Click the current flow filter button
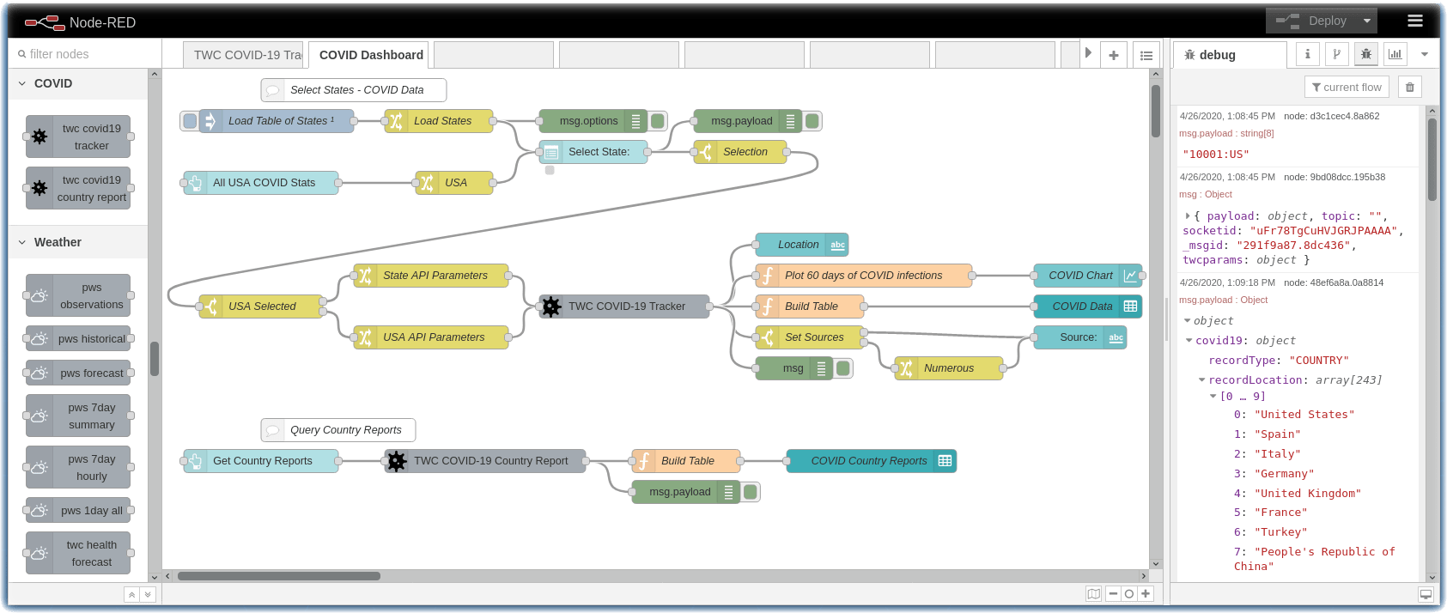Screen dimensions: 1447x613 [1347, 87]
